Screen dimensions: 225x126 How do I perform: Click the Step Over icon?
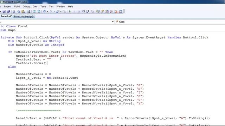click(88, 12)
